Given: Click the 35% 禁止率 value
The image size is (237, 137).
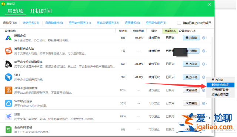Looking at the screenshot, I should pyautogui.click(x=123, y=103).
